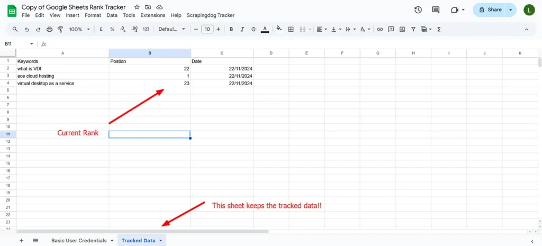Toggle strikethrough formatting
This screenshot has width=542, height=246.
coord(254,30)
